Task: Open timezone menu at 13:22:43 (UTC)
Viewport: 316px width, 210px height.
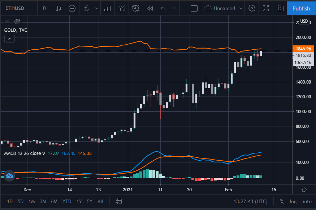Action: tap(251, 201)
